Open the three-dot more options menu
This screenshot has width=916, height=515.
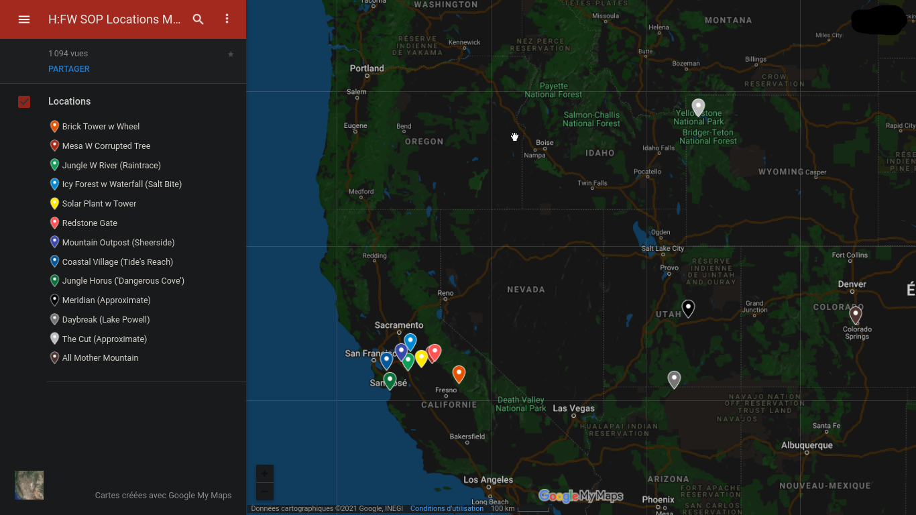click(227, 19)
